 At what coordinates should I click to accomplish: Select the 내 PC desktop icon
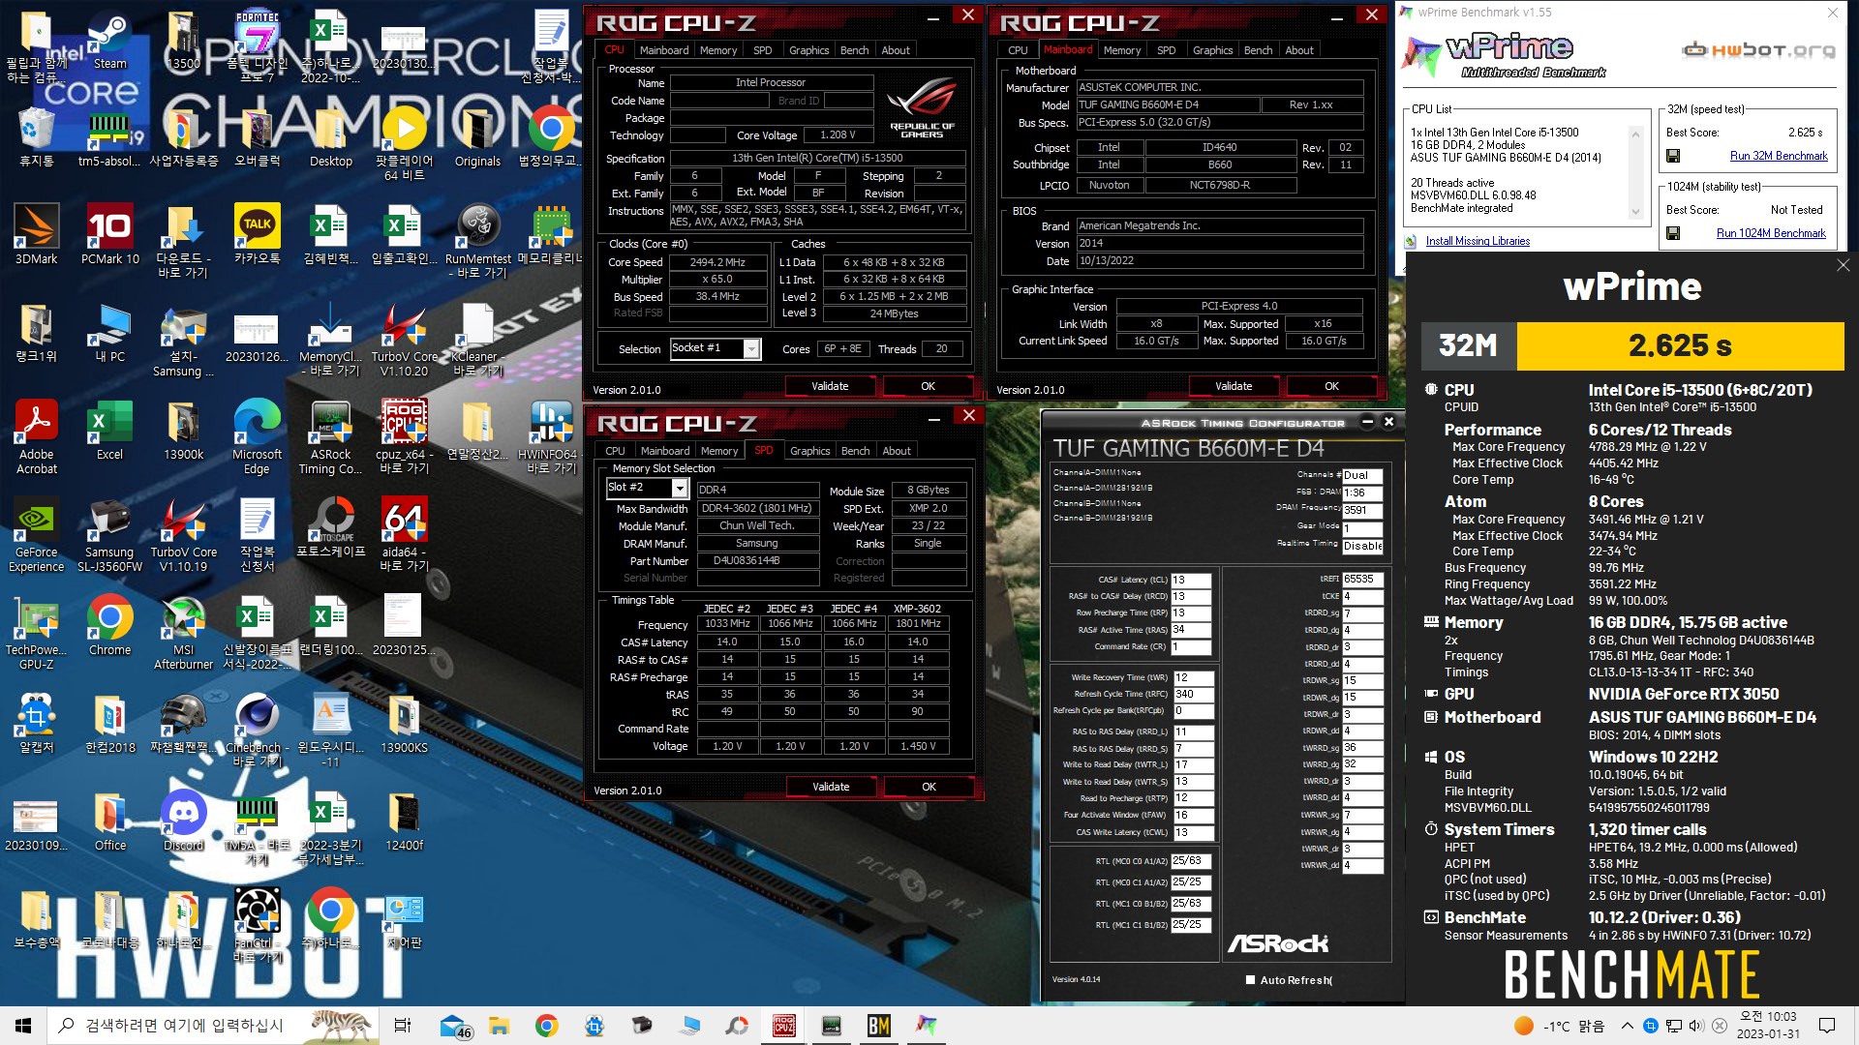click(109, 332)
